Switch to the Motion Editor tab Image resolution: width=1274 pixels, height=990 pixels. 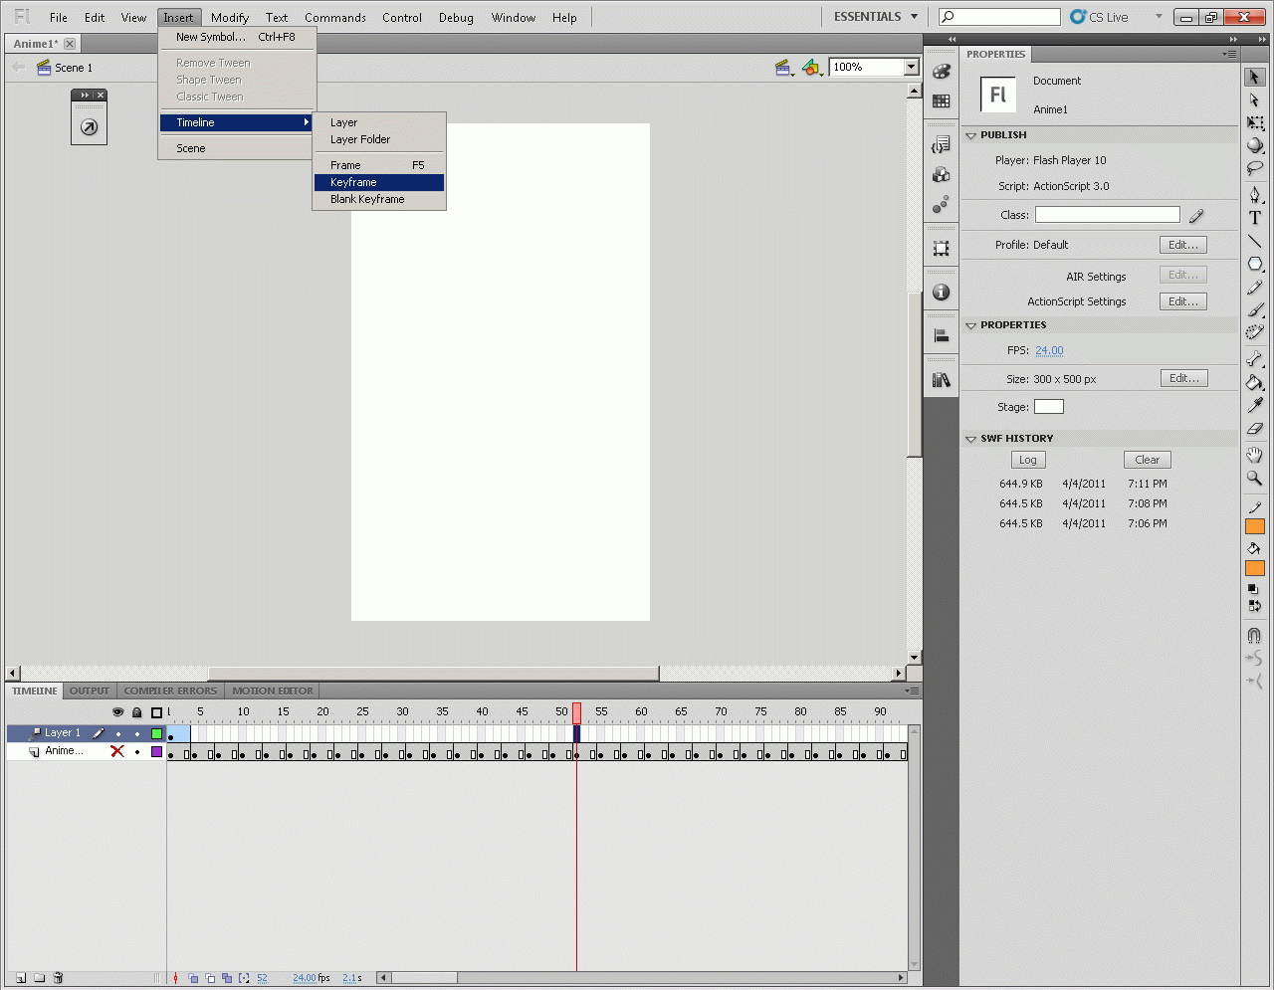[x=273, y=691]
